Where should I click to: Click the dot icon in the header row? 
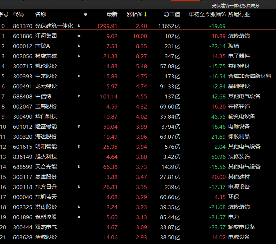85,14
